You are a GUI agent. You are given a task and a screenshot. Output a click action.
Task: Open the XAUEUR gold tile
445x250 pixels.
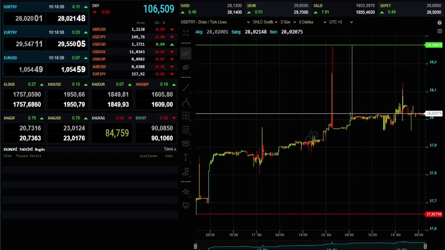pos(111,95)
